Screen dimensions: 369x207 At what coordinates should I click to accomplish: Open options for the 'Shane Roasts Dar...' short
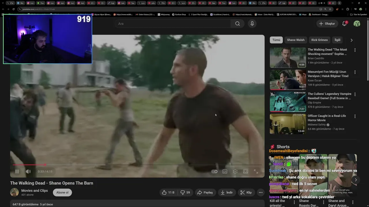click(323, 202)
